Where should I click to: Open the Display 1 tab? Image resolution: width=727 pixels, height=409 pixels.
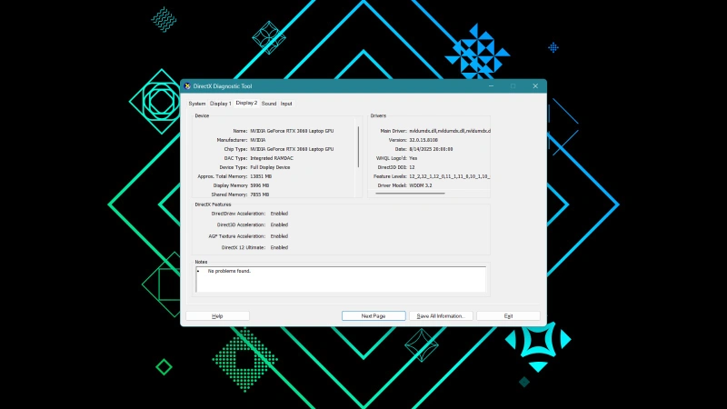221,104
